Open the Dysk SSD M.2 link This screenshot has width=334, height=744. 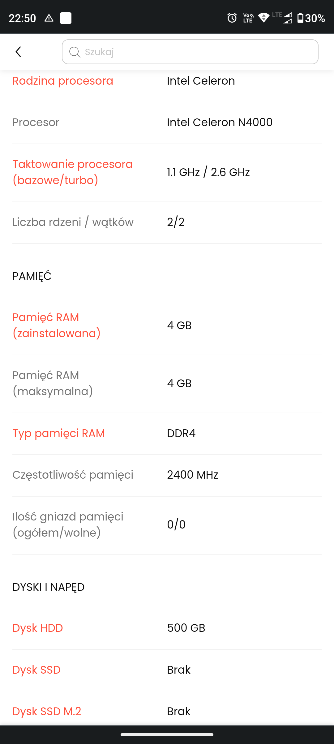tap(47, 711)
